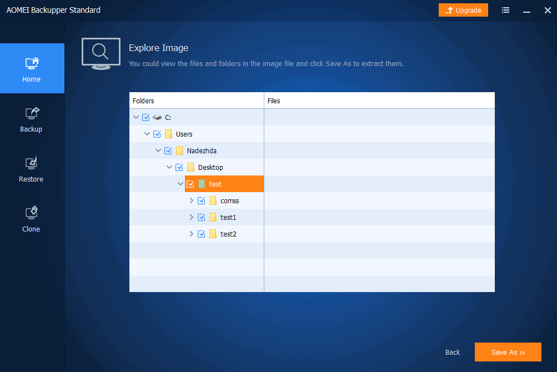Click the test2 folder icon
This screenshot has height=372, width=557.
coord(213,234)
